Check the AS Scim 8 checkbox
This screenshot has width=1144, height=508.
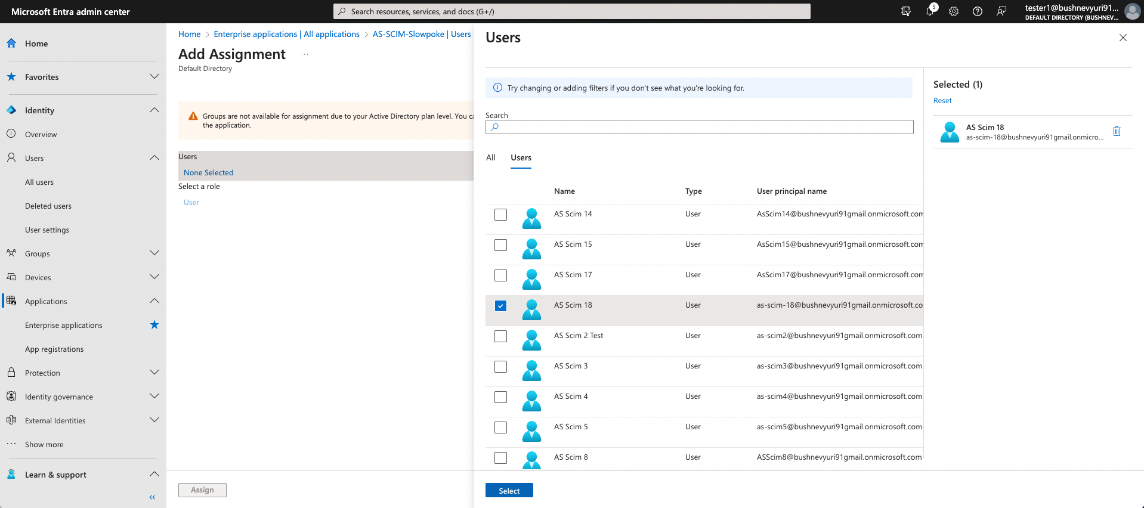click(x=501, y=458)
